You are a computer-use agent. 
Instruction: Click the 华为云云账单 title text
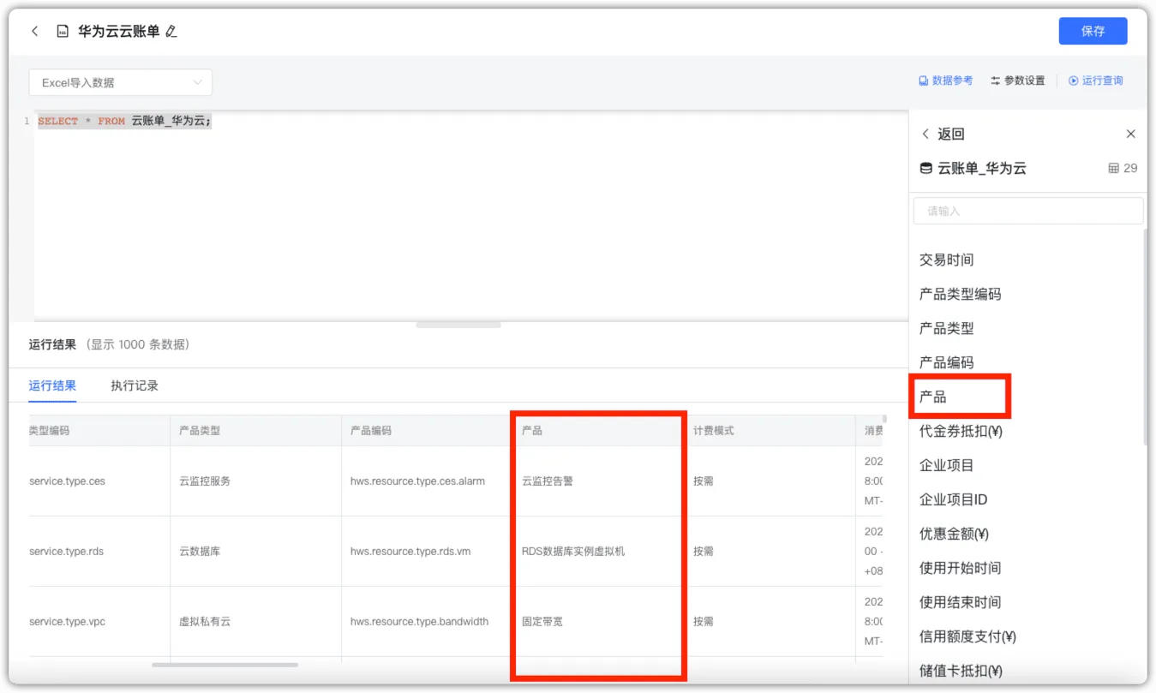click(119, 31)
